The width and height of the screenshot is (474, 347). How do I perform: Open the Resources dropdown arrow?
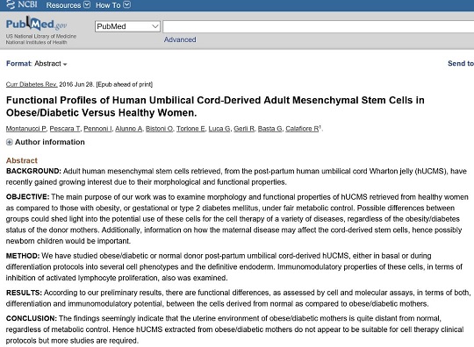pos(87,5)
